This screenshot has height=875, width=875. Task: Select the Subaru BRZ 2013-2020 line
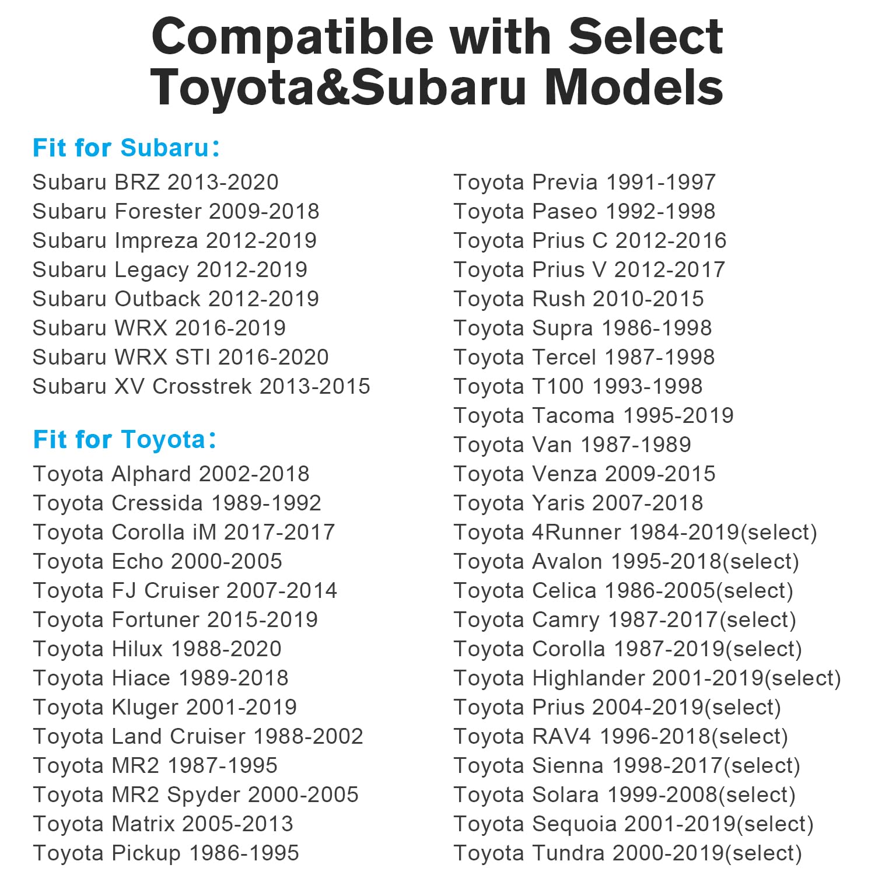(156, 182)
